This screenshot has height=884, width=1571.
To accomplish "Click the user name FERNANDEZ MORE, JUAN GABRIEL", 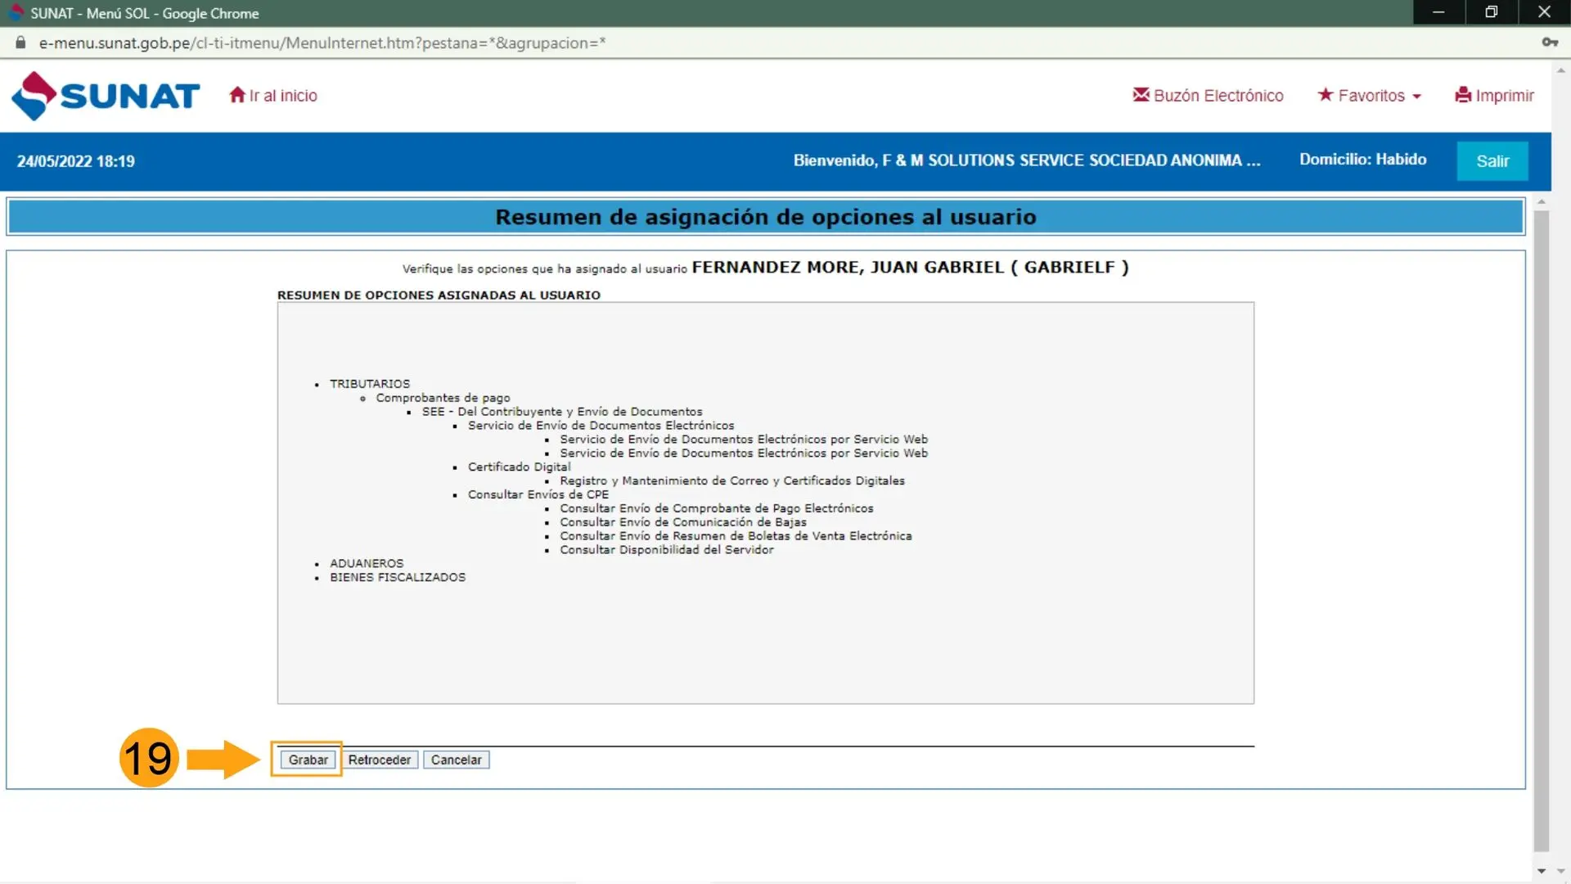I will (x=848, y=268).
